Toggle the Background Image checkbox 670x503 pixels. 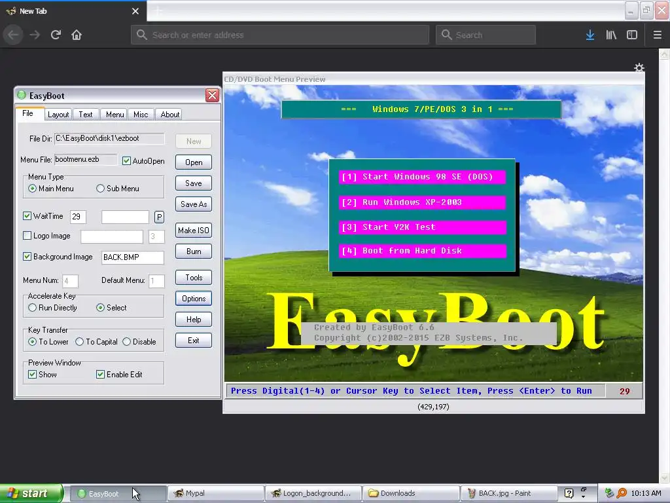point(27,257)
